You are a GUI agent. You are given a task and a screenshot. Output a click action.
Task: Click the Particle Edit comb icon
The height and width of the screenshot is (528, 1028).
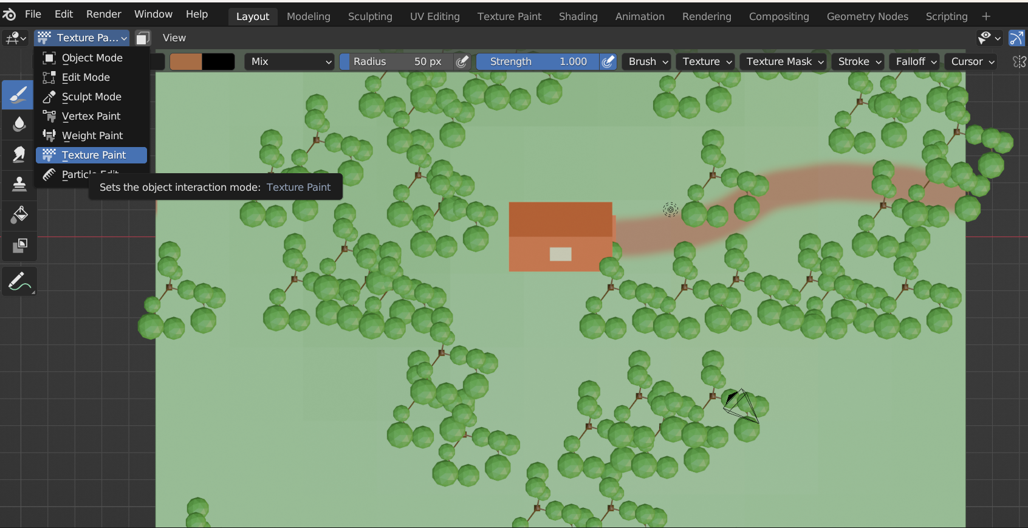[49, 174]
